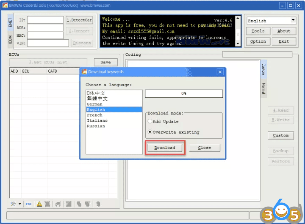Select Italiano in the language list
Viewport: 305px width, 224px height.
click(114, 120)
